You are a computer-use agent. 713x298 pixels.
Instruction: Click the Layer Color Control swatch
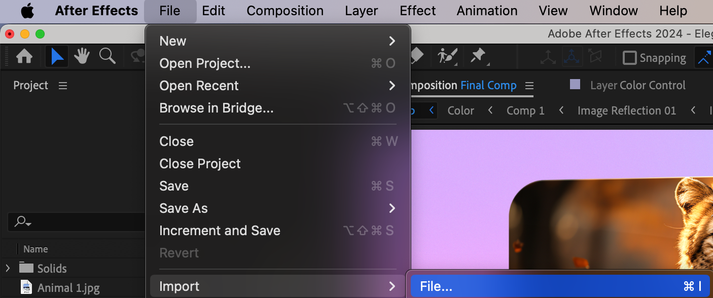click(575, 85)
